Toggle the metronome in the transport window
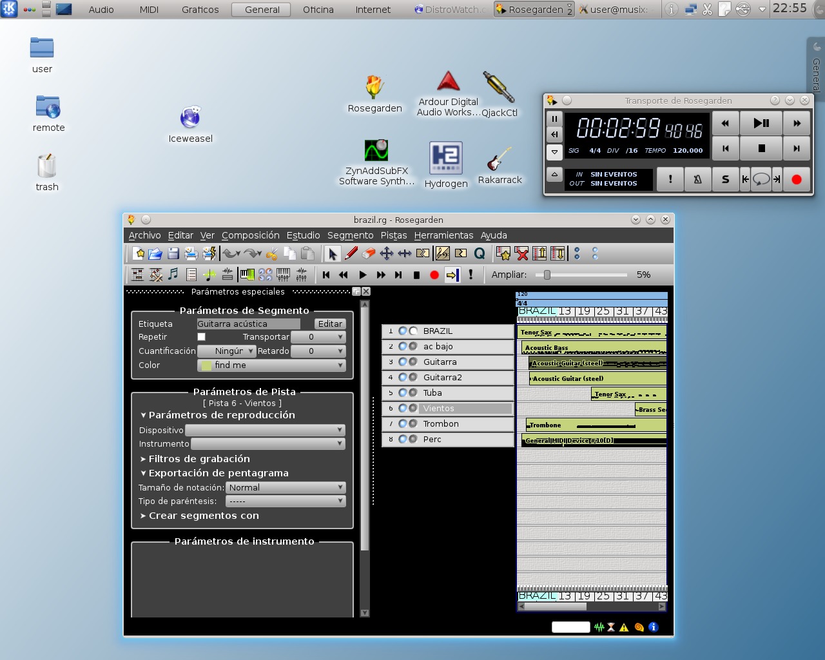825x660 pixels. [697, 179]
